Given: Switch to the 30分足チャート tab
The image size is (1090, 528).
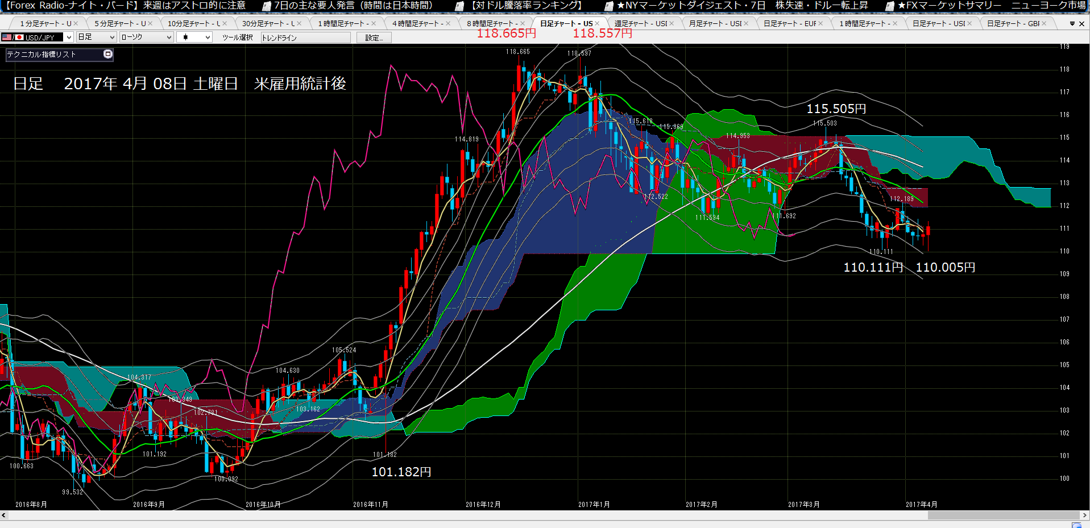Looking at the screenshot, I should coord(268,24).
